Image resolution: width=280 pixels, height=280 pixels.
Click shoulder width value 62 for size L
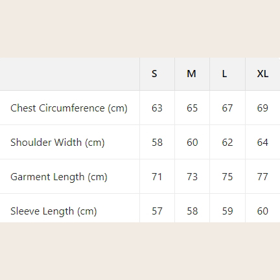227,143
